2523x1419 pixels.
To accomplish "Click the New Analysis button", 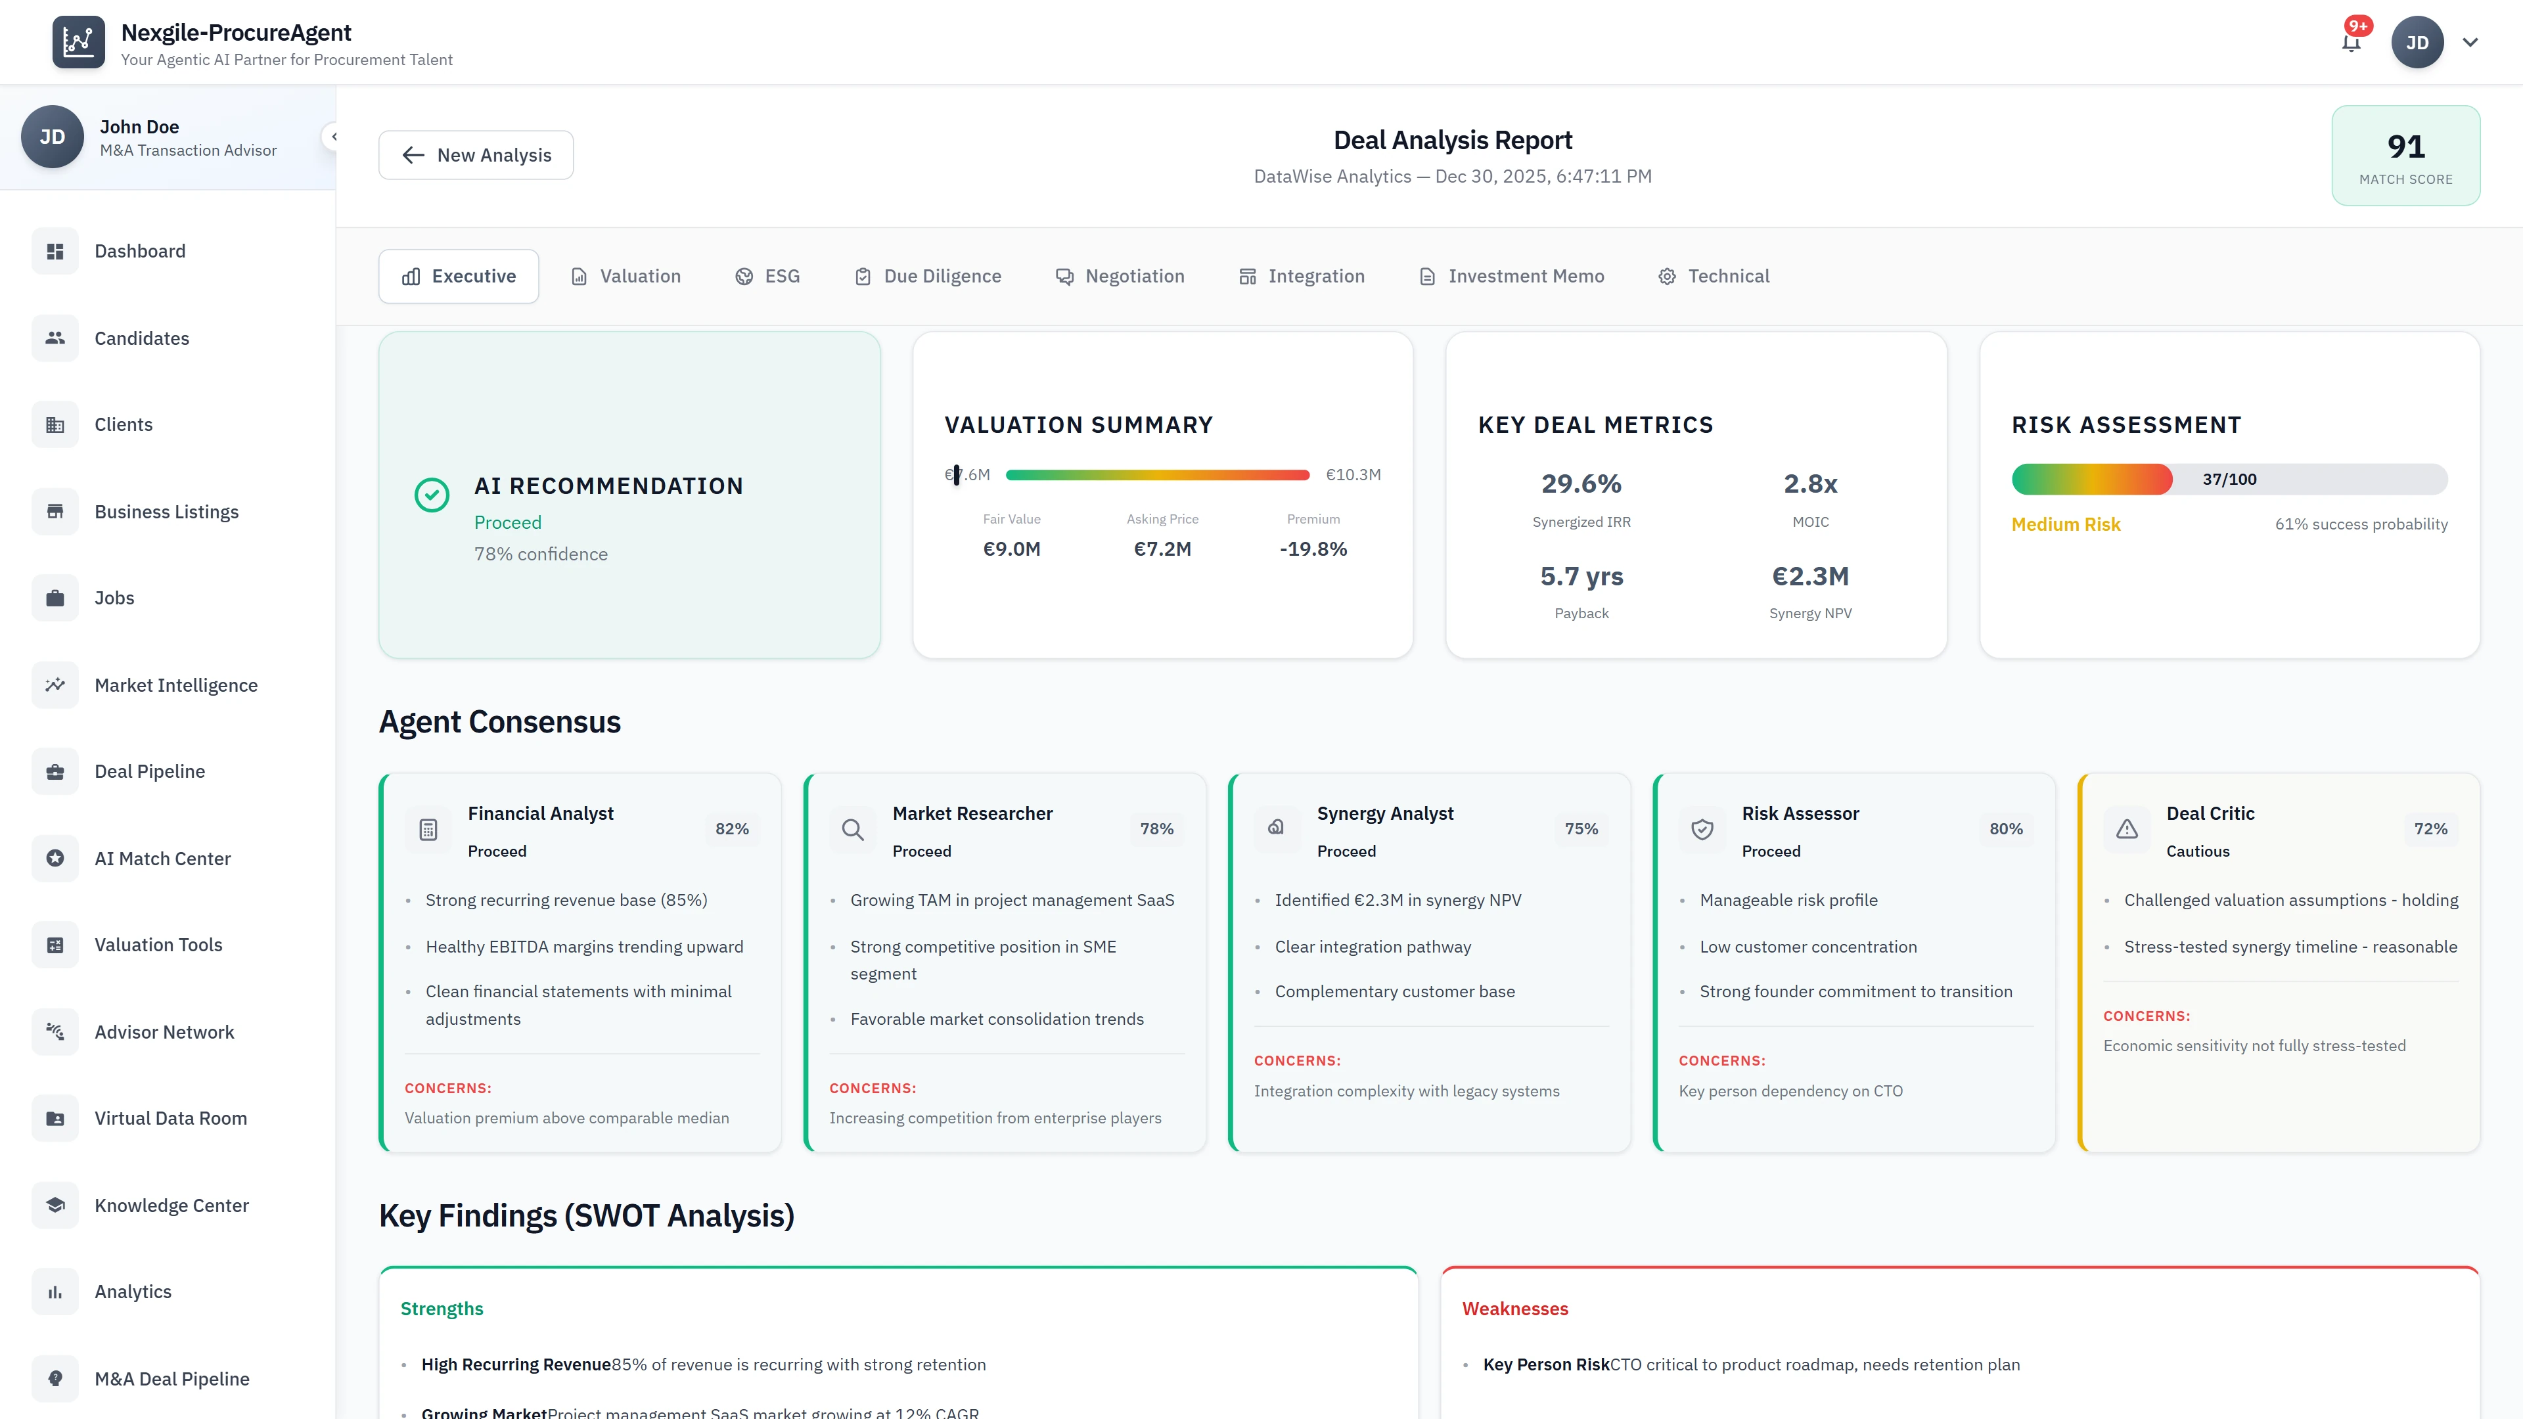I will (x=475, y=155).
